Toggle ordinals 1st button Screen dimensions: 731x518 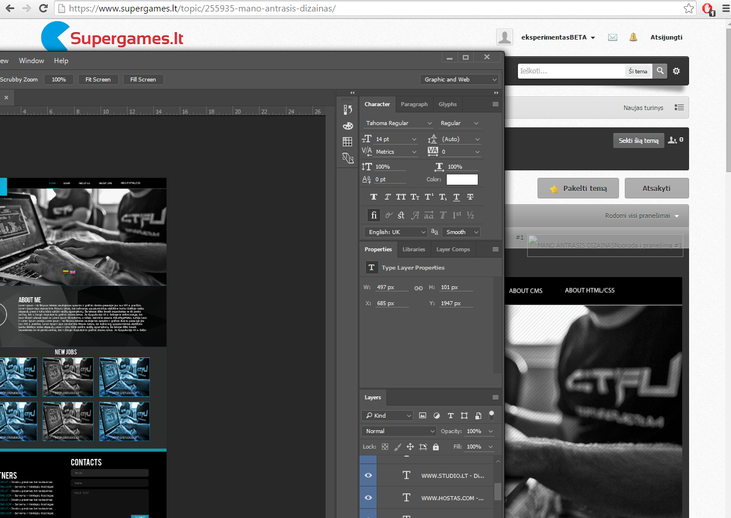[x=457, y=215]
